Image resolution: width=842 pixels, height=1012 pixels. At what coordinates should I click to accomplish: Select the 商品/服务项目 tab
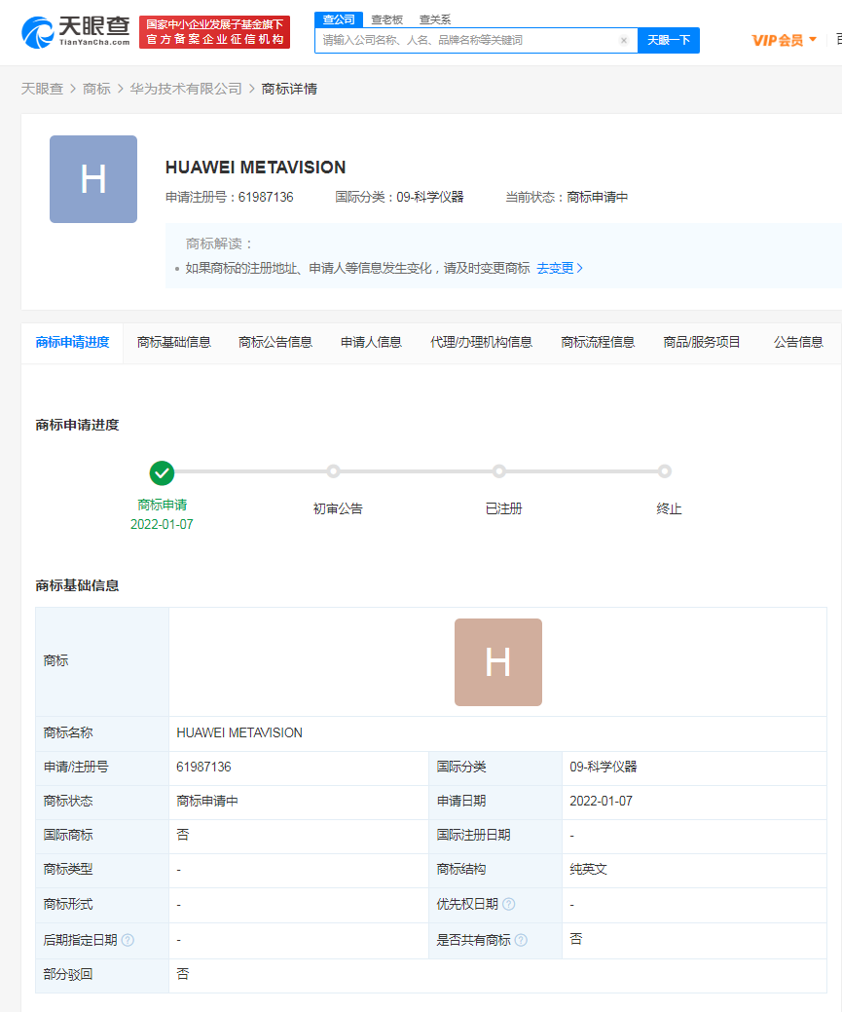coord(702,343)
